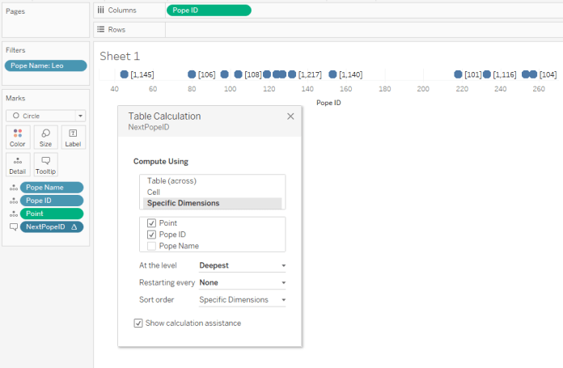Check the Pope Name dimension checkbox

[x=151, y=245]
